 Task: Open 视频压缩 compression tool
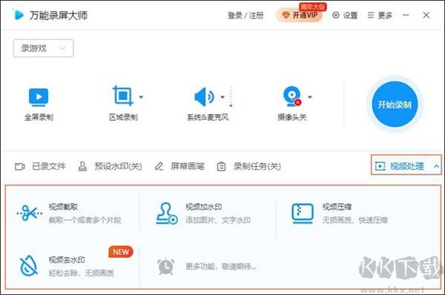pos(303,213)
